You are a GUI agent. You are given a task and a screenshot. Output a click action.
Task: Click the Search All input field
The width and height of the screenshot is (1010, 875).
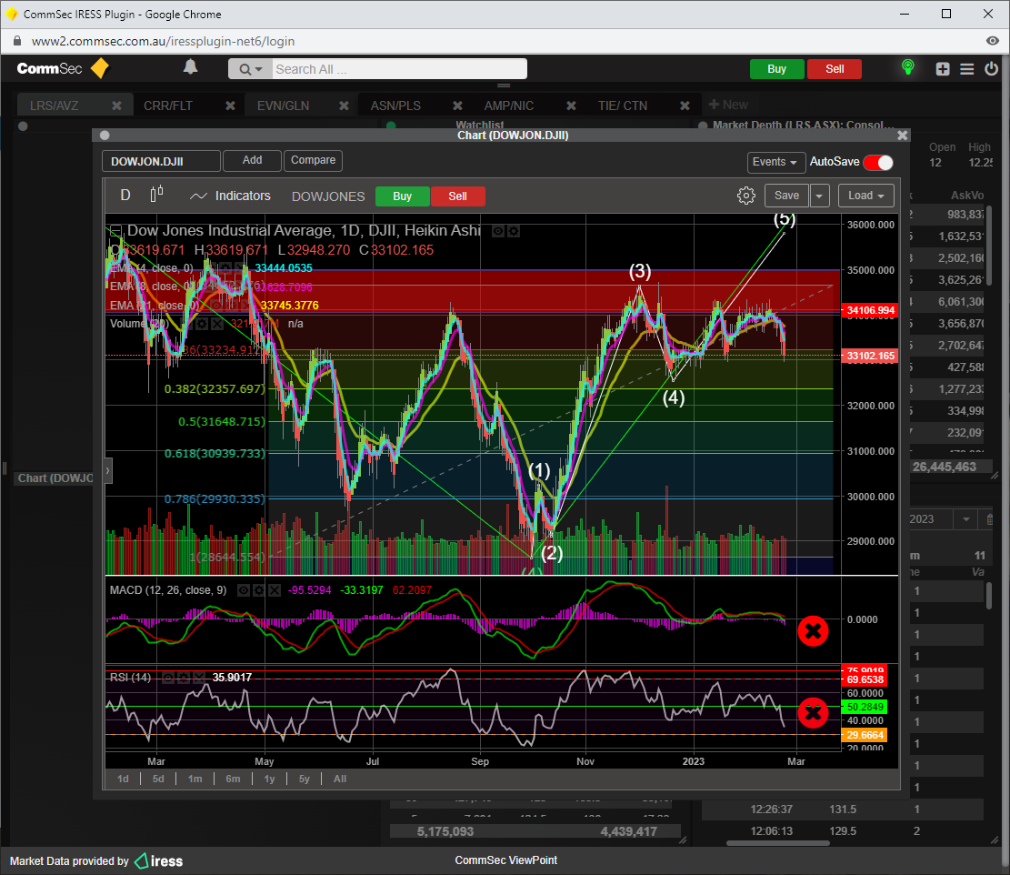click(x=399, y=69)
